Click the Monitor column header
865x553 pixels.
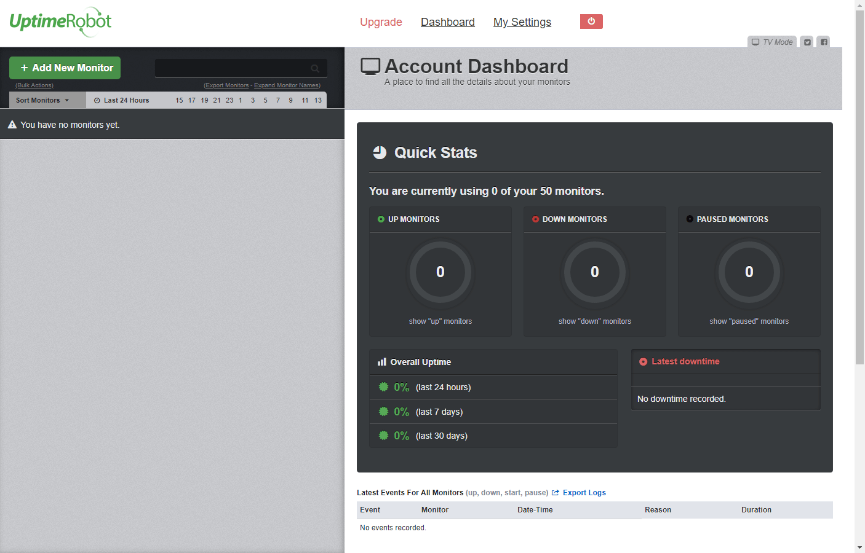[434, 510]
